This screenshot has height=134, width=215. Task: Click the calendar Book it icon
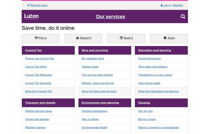click(x=121, y=38)
